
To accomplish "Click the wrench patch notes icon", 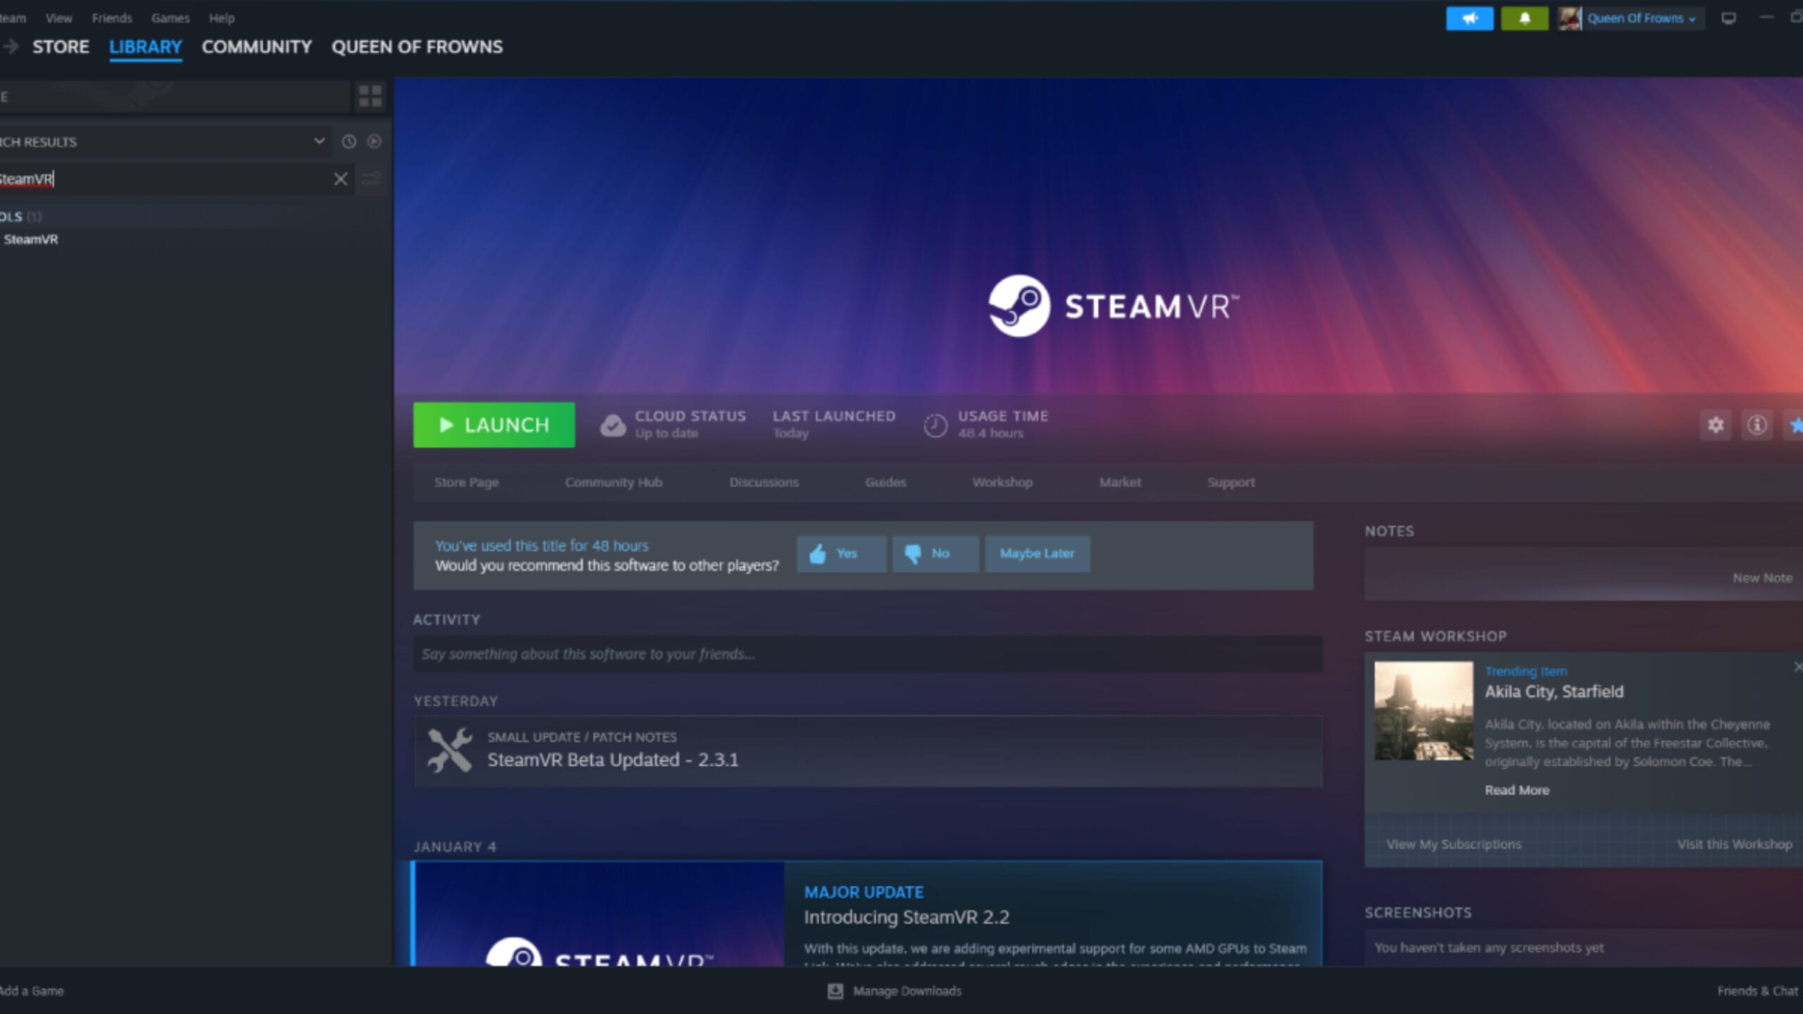I will click(449, 751).
